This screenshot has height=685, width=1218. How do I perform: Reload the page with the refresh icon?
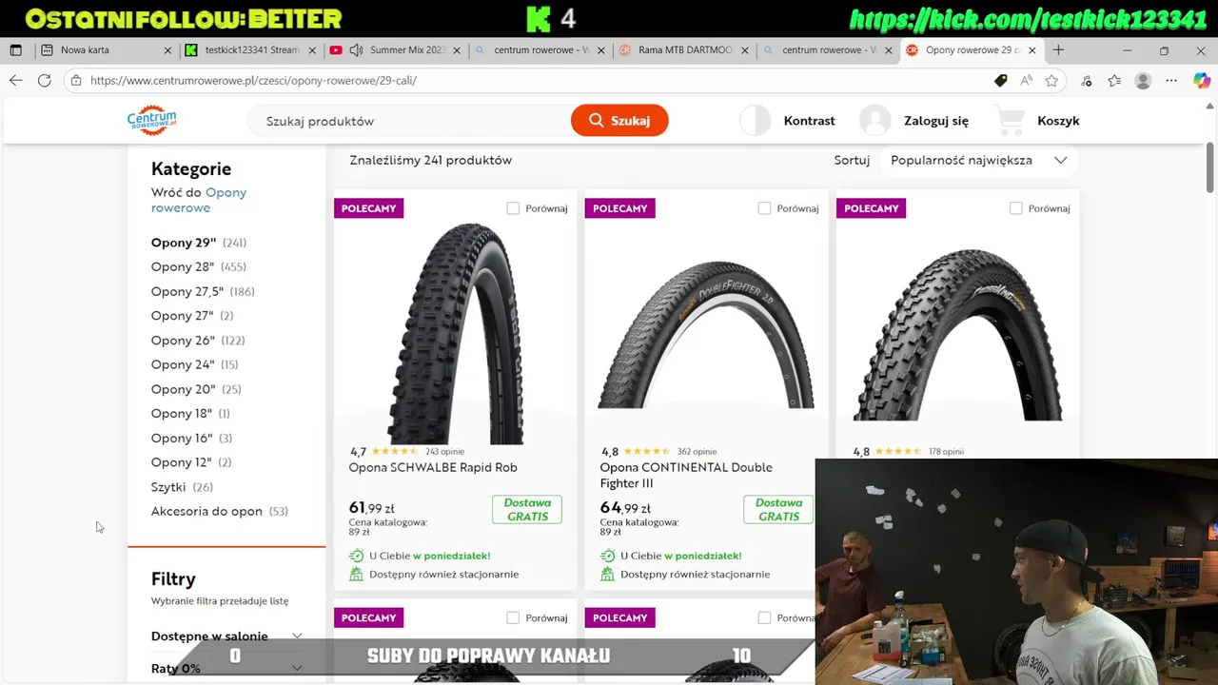(44, 81)
